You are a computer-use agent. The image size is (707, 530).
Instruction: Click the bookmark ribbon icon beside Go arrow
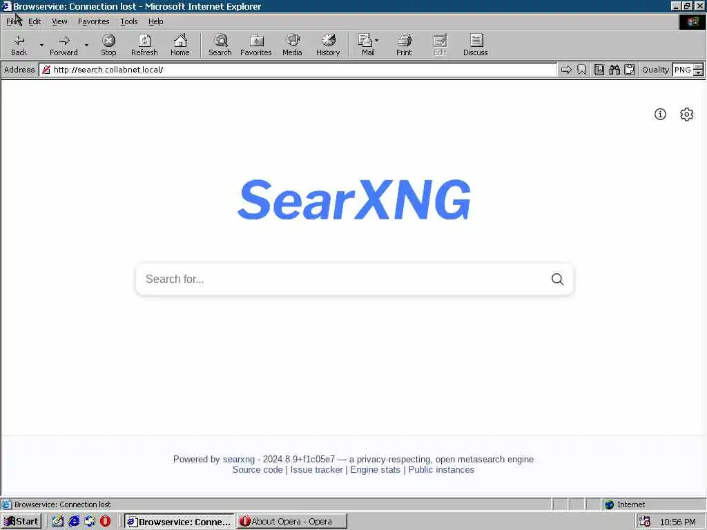[581, 70]
